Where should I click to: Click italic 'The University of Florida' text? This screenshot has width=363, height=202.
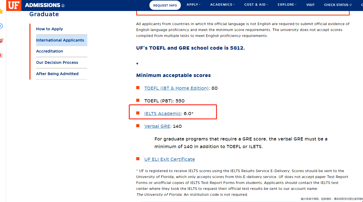click(159, 195)
